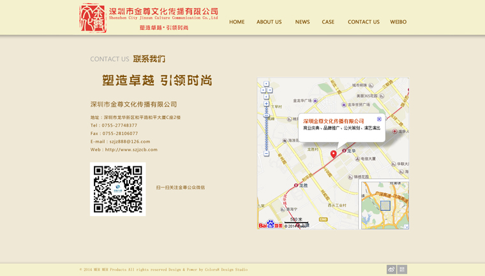Pan the map east with right arrow
The width and height of the screenshot is (485, 276).
point(270,91)
